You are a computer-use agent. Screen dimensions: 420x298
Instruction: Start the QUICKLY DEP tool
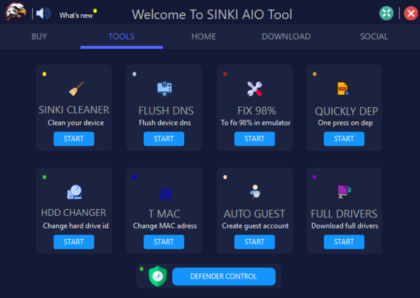click(x=344, y=139)
